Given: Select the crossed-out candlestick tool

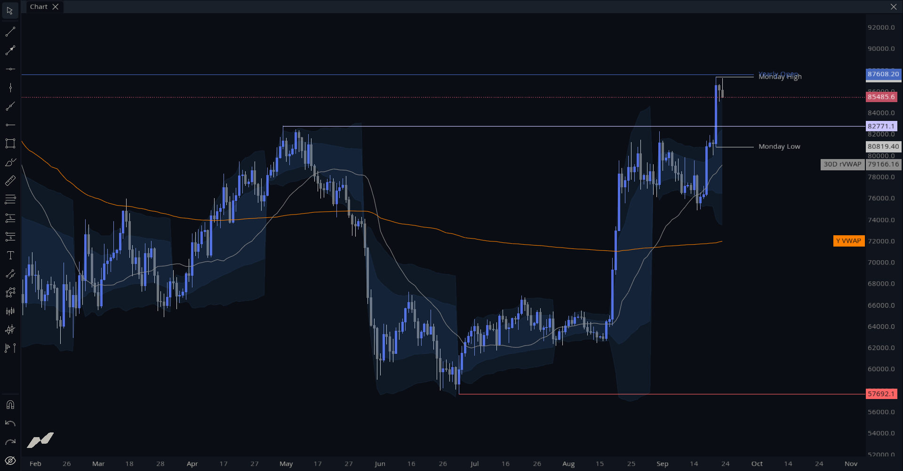Looking at the screenshot, I should click(x=10, y=330).
